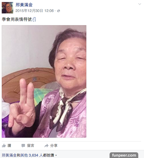Click the share arrow icon
The height and width of the screenshot is (158, 144).
pyautogui.click(x=46, y=146)
